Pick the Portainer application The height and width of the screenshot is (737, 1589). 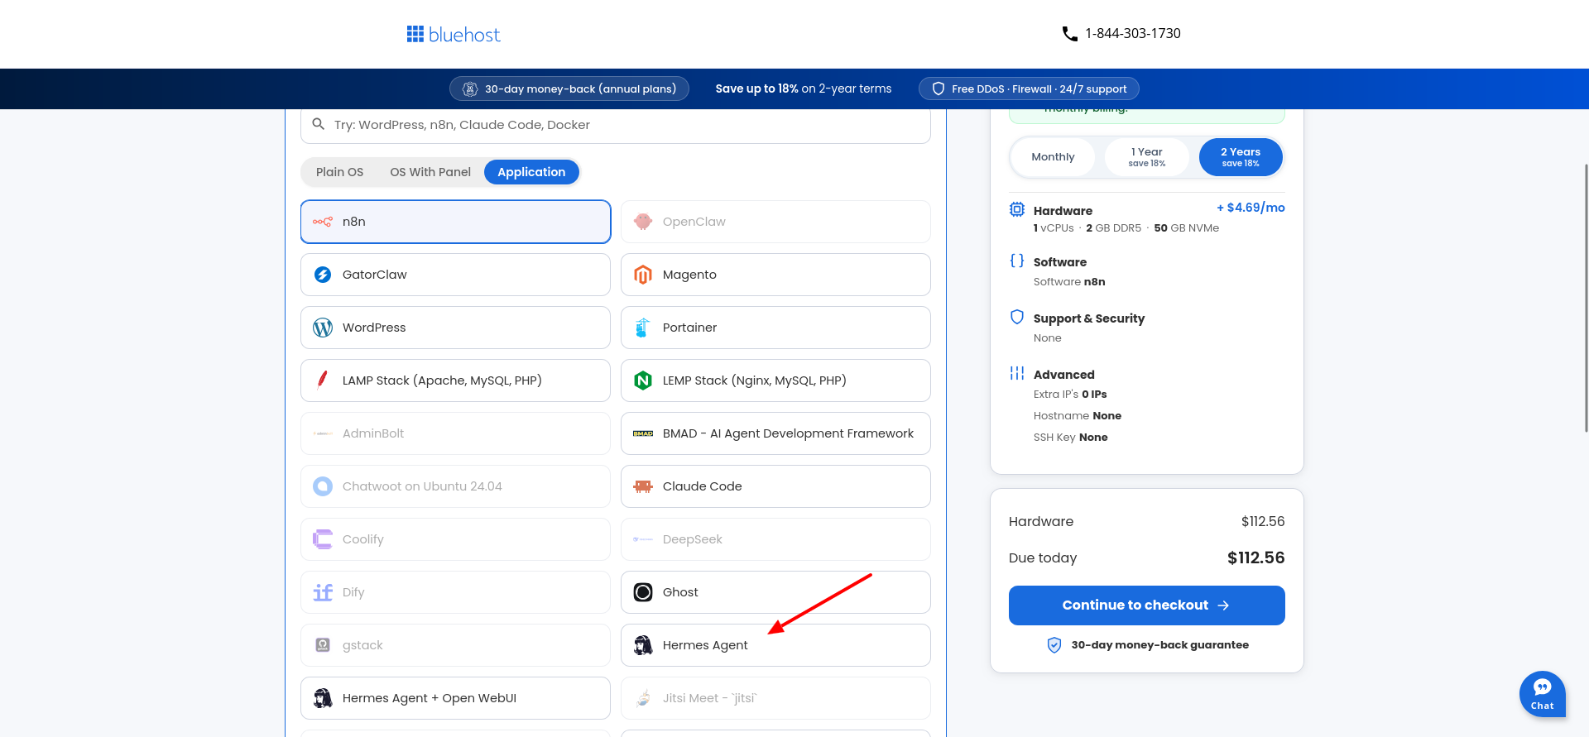(x=776, y=328)
